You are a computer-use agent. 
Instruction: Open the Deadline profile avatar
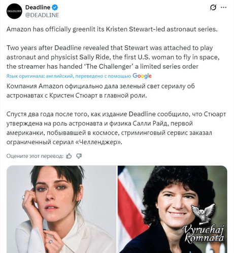(x=14, y=11)
